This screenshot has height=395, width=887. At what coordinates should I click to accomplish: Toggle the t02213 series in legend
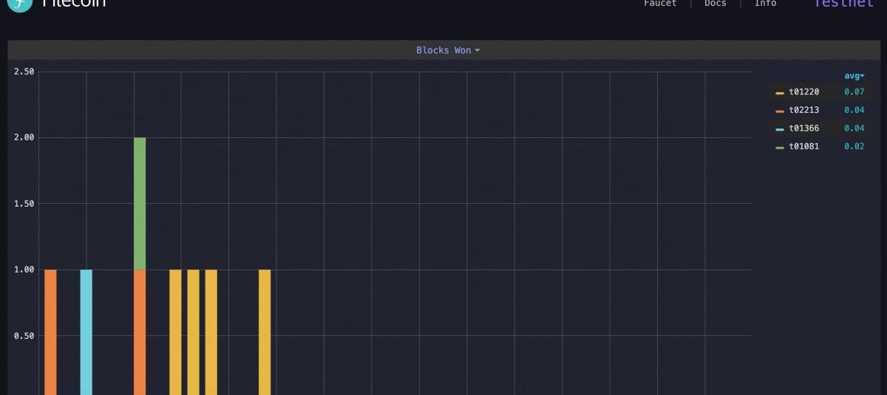(803, 110)
